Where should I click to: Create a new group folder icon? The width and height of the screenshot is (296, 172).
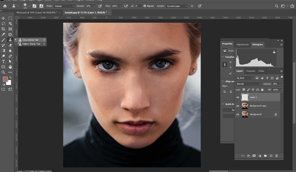(x=266, y=156)
